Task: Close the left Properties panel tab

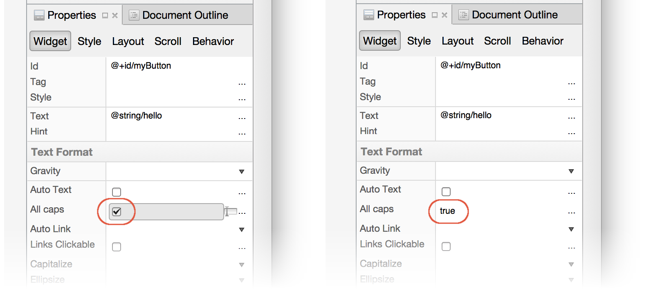Action: click(115, 16)
